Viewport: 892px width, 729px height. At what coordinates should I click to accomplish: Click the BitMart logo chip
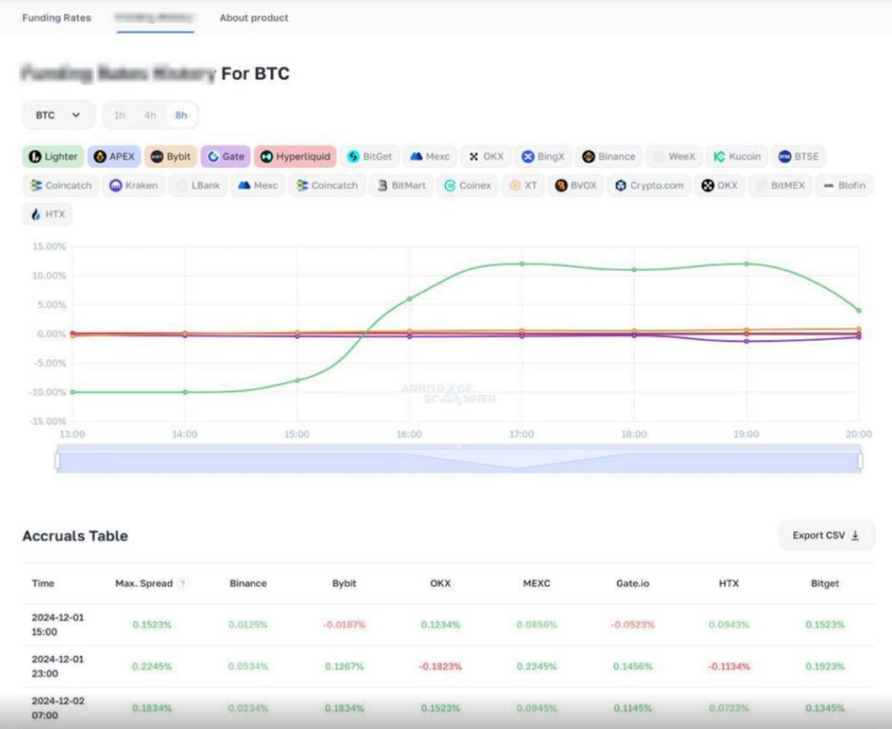click(x=401, y=186)
